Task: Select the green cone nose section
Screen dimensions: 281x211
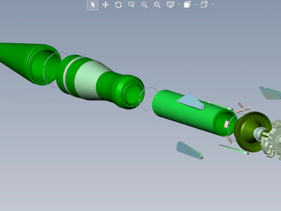Action: pos(22,60)
